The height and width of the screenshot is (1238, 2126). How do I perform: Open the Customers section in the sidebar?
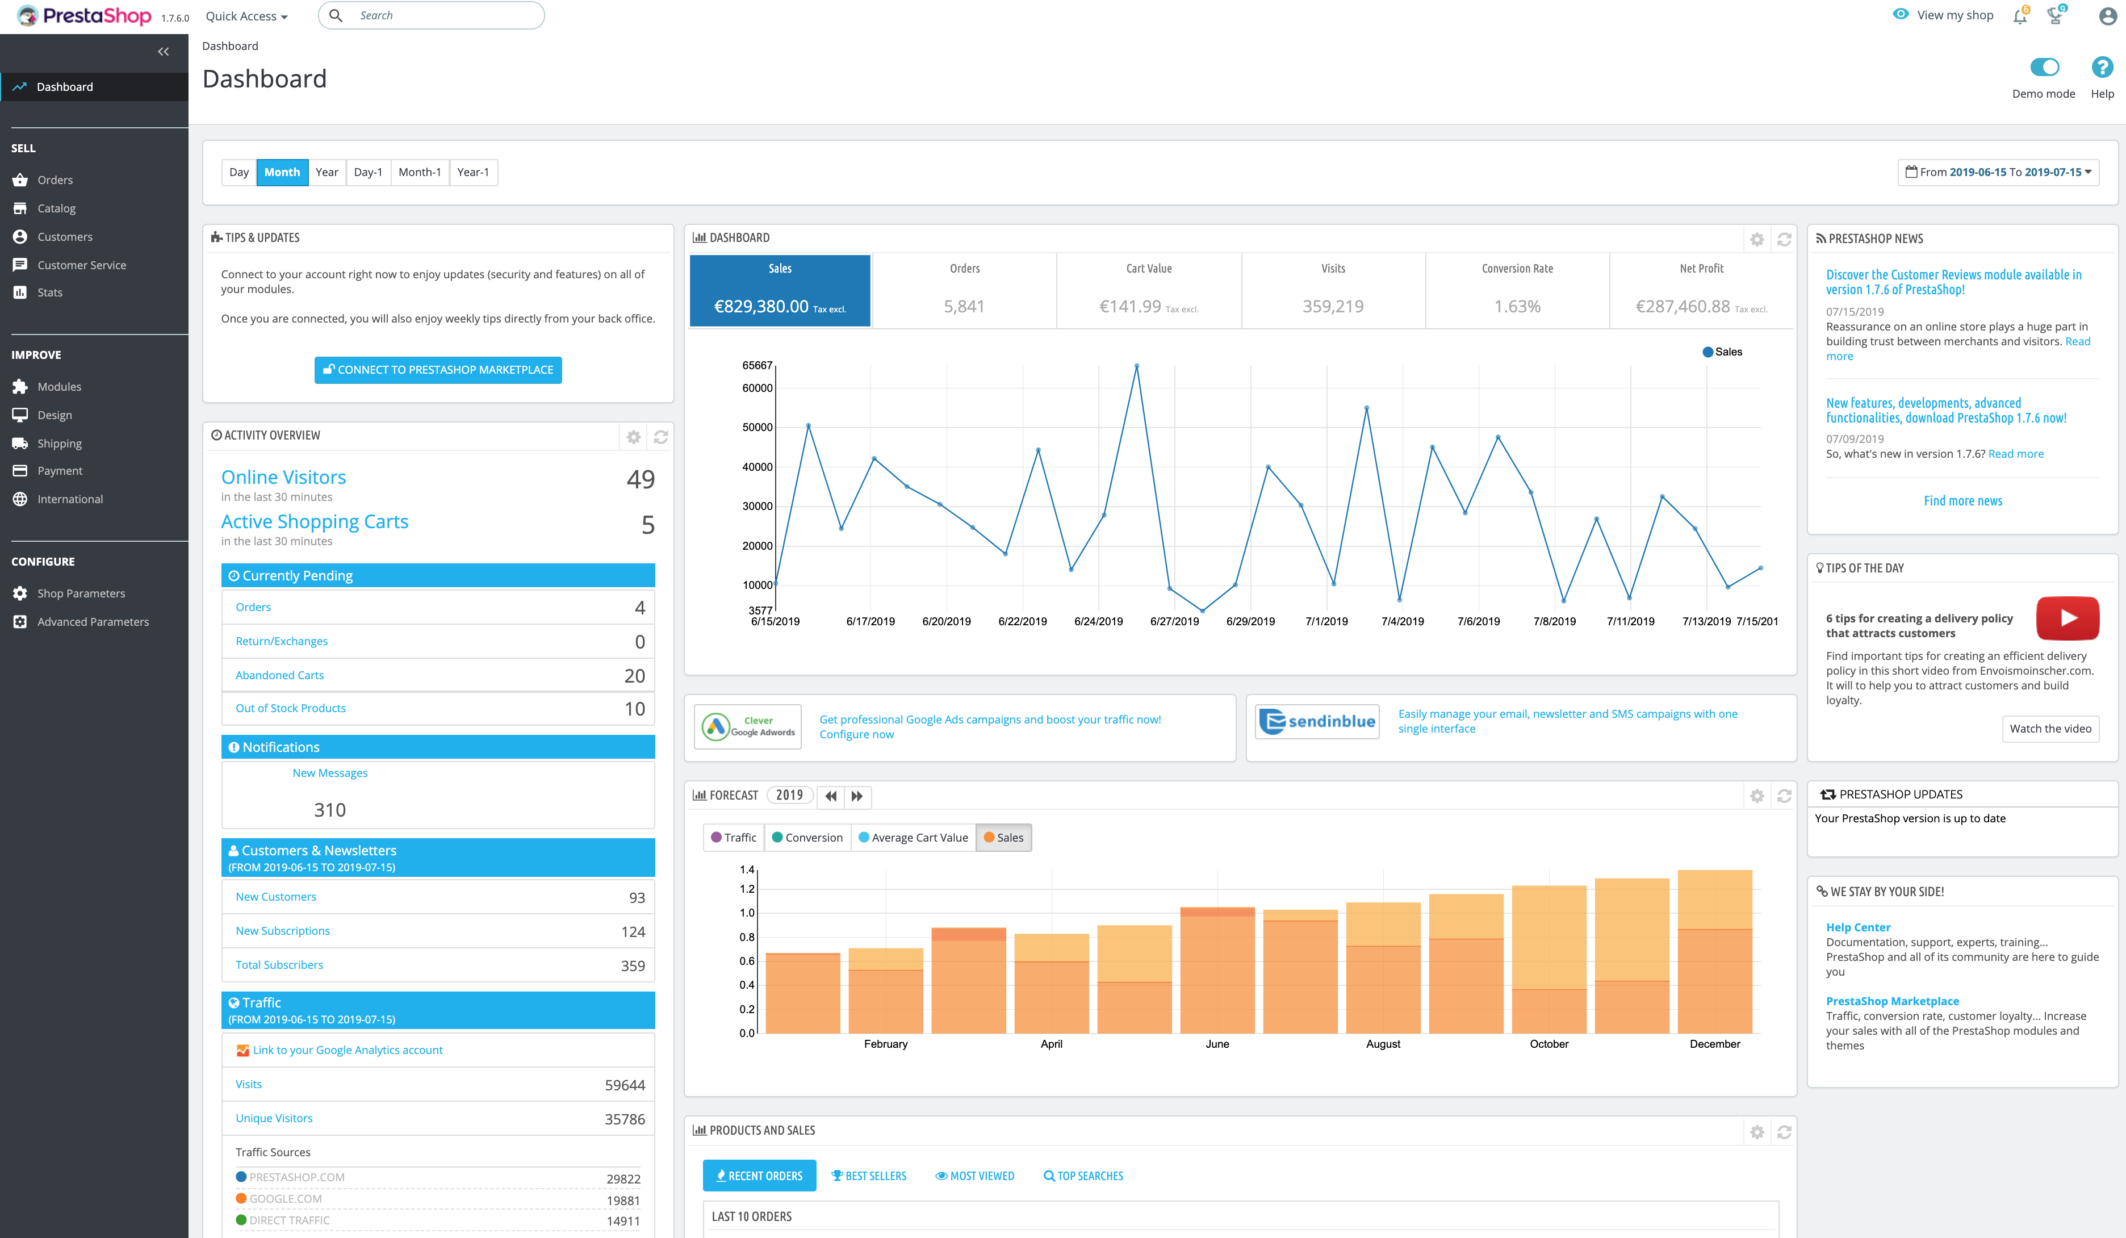click(65, 236)
